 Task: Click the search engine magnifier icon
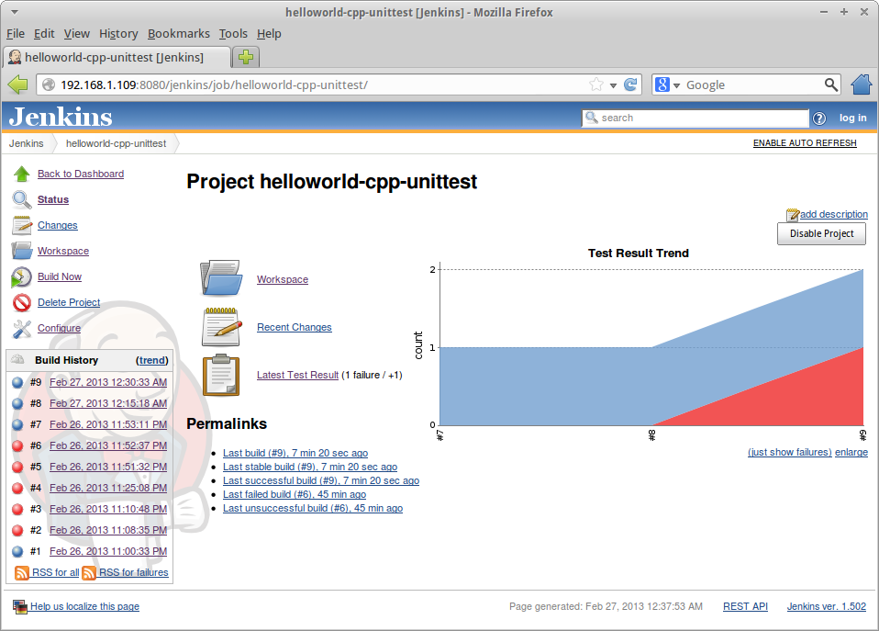pyautogui.click(x=830, y=85)
